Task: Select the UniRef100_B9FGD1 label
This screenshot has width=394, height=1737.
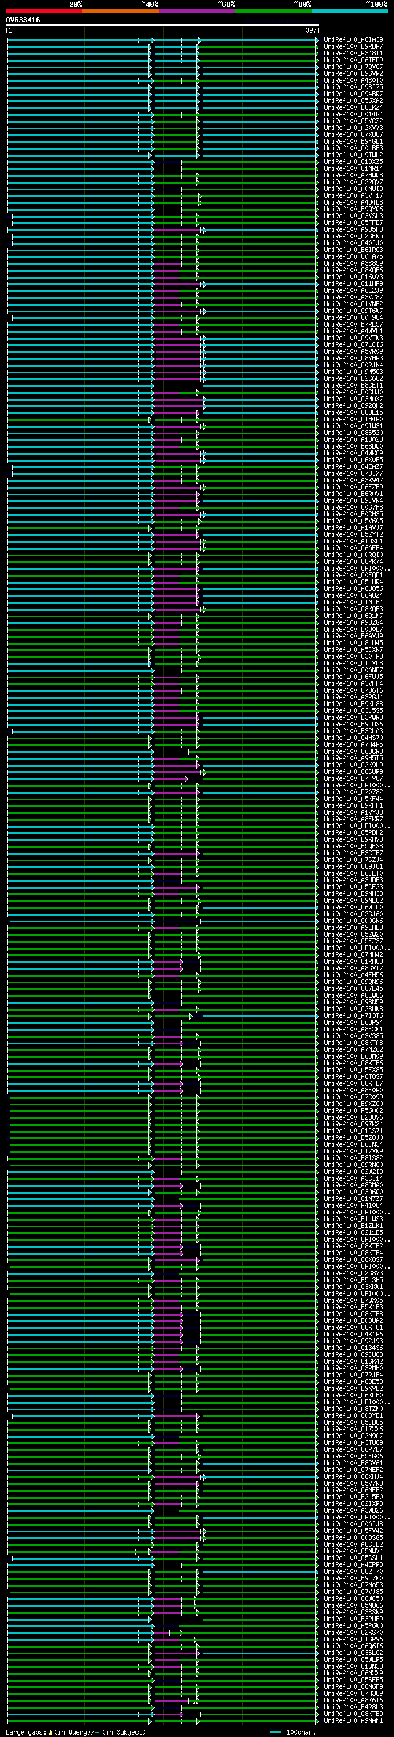Action: 353,142
